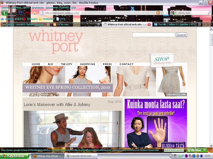Viewport: 213px width, 159px height.
Task: Open the Aloitussivu bookmark
Action: [x=30, y=19]
